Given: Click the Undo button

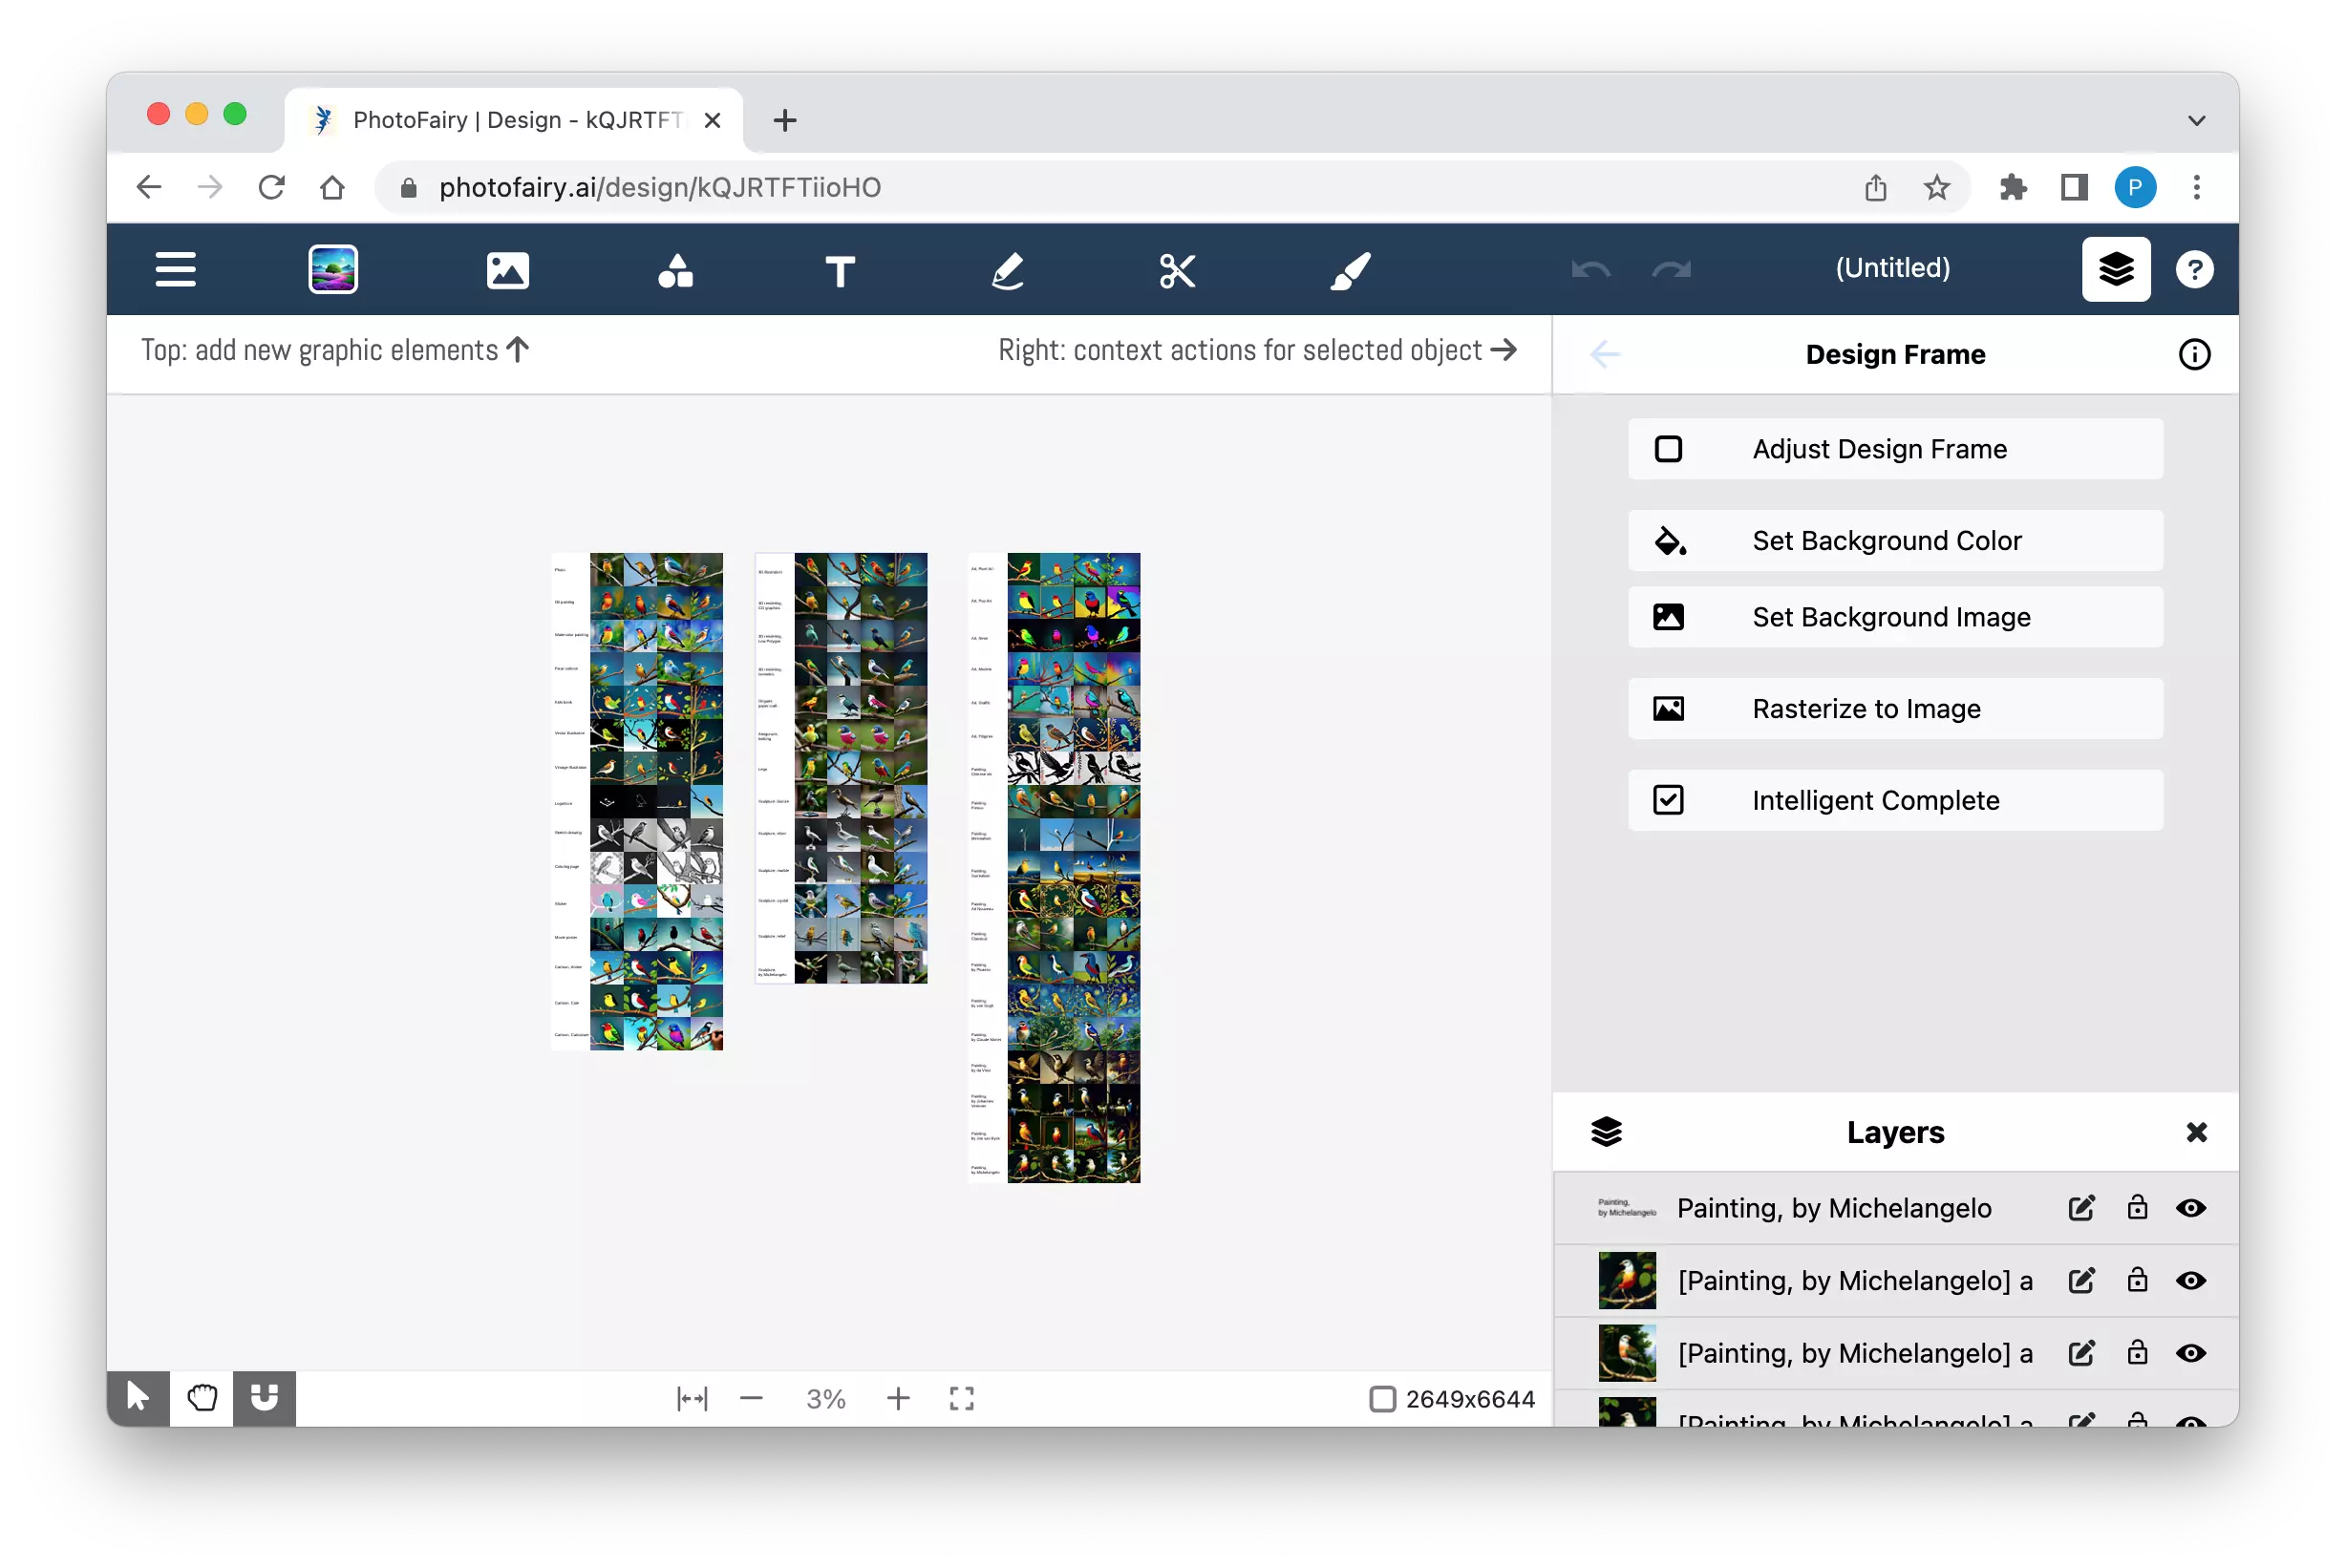Looking at the screenshot, I should click(1589, 267).
